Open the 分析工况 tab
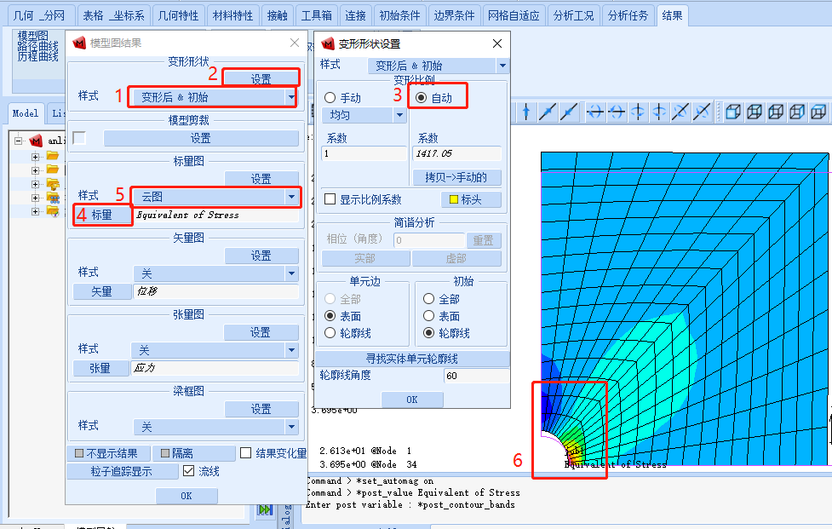Screen dimensions: 832x529 tap(574, 15)
